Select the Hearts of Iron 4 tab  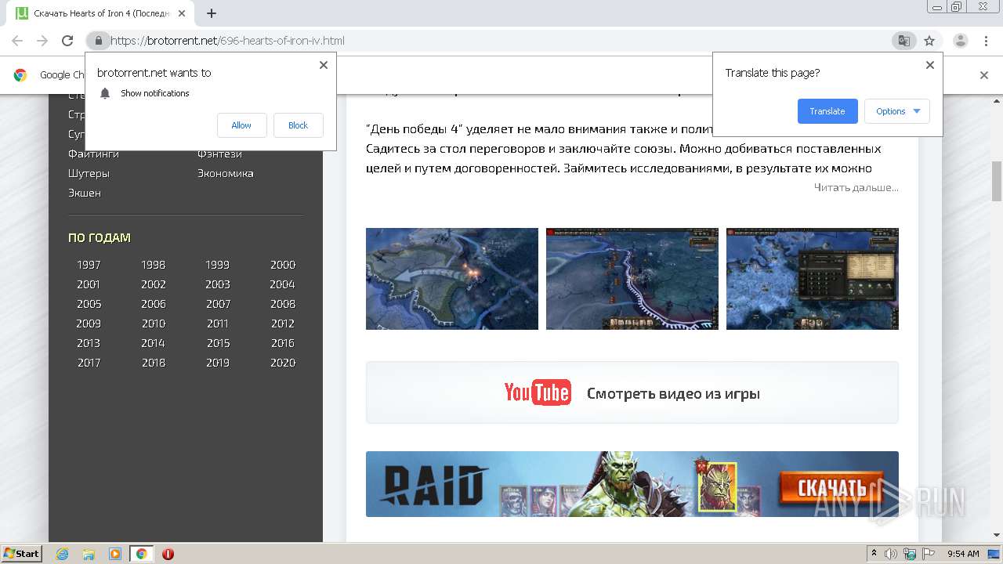102,13
